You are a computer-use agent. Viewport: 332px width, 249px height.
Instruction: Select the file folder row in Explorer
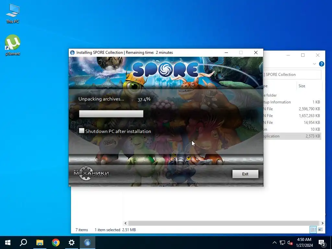[x=292, y=95]
